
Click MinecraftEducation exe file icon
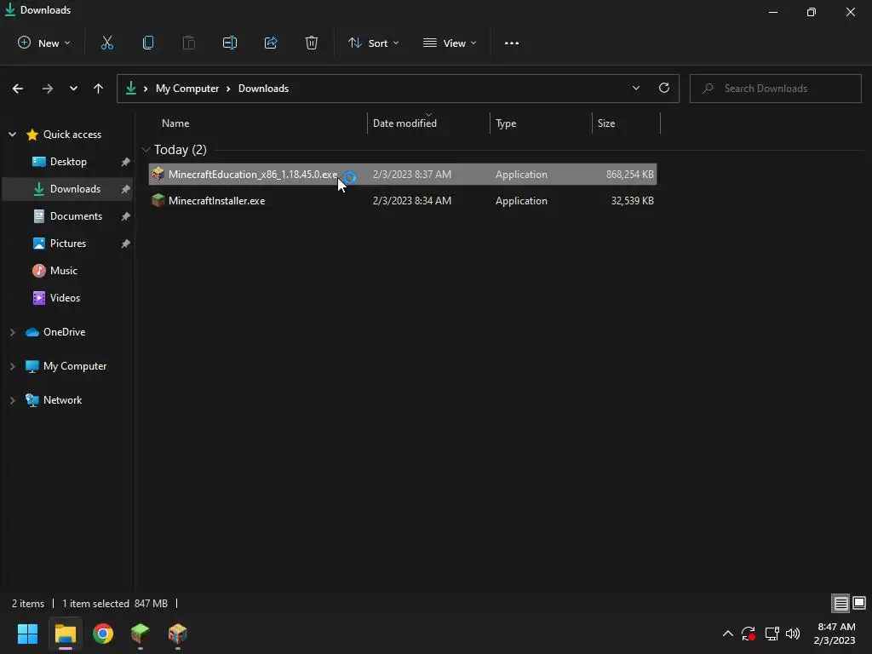coord(158,174)
